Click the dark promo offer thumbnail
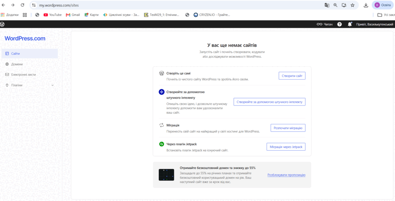395x201 pixels. click(x=166, y=175)
